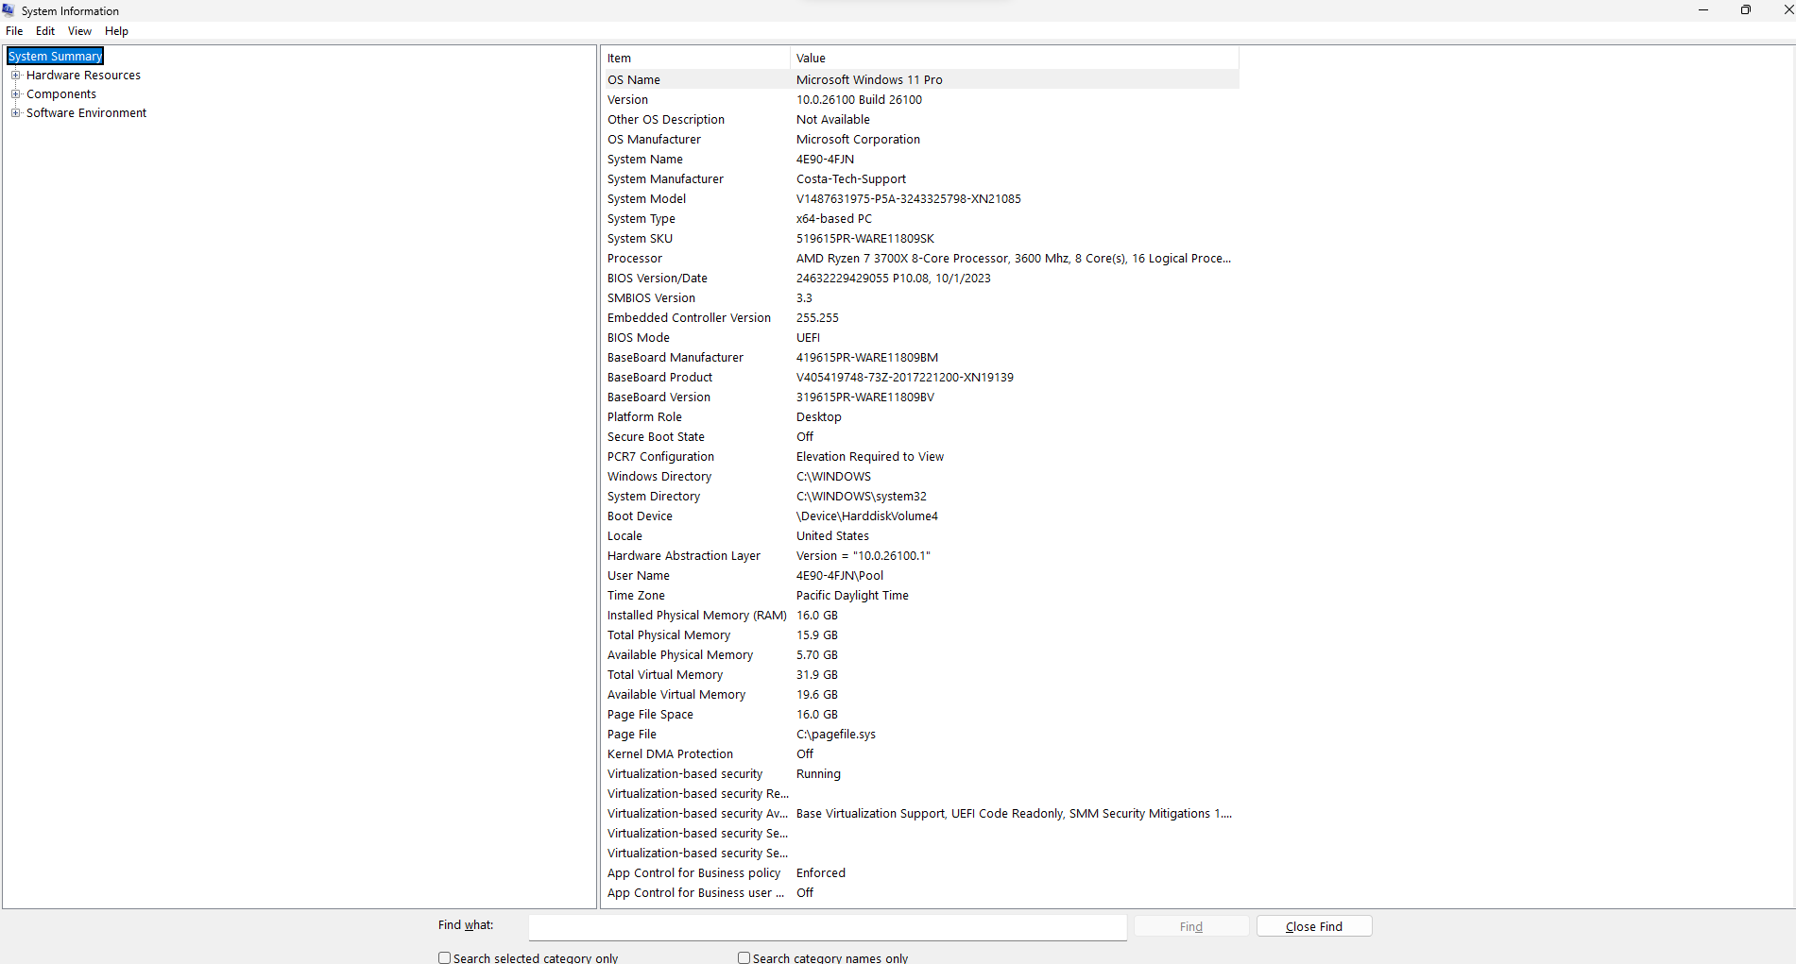Screen dimensions: 1796x964
Task: Open the File menu
Action: click(14, 31)
